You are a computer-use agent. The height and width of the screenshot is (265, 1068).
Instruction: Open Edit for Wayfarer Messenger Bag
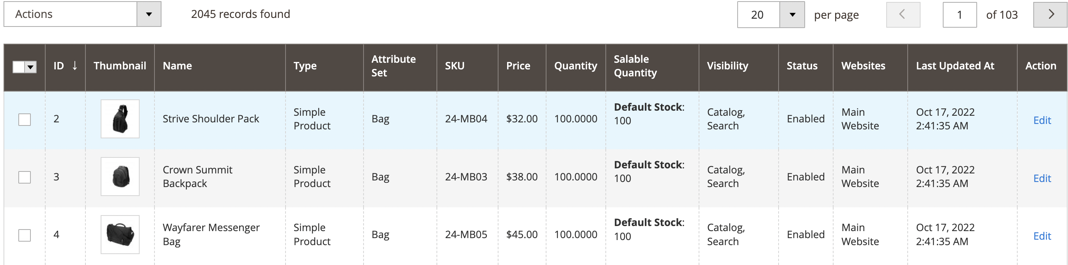[1042, 236]
